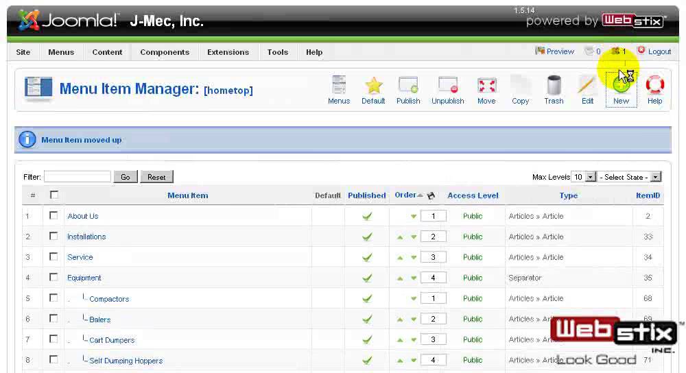Open the Menus menu in top bar
Viewport: 686px width, 373px height.
(61, 52)
